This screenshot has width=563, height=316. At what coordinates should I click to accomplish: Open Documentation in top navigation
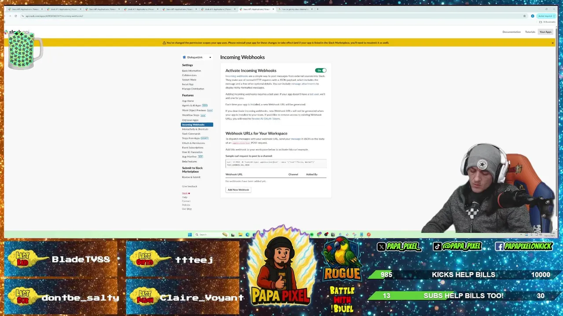[512, 32]
